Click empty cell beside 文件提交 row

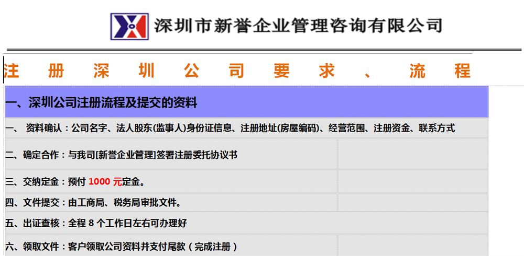click(413, 202)
